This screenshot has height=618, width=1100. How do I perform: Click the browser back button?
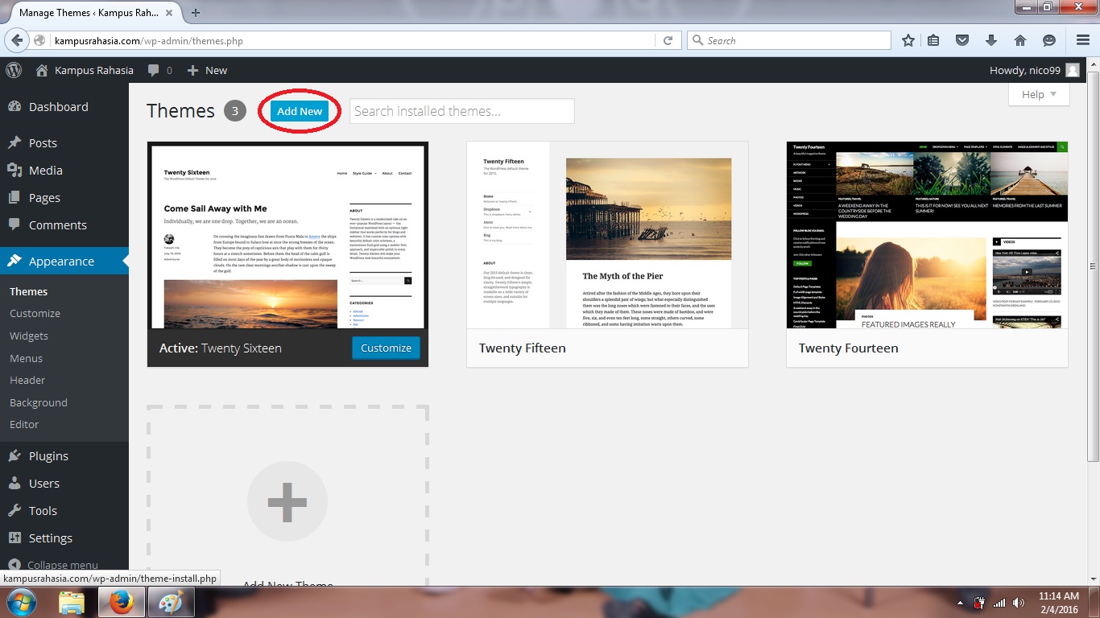(x=18, y=40)
